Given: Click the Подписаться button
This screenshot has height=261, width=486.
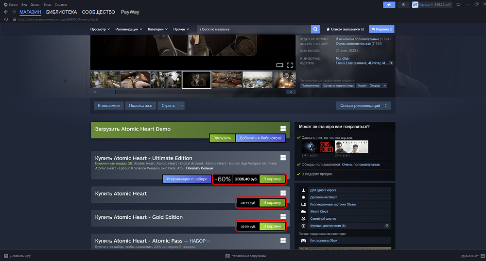Looking at the screenshot, I should (140, 105).
